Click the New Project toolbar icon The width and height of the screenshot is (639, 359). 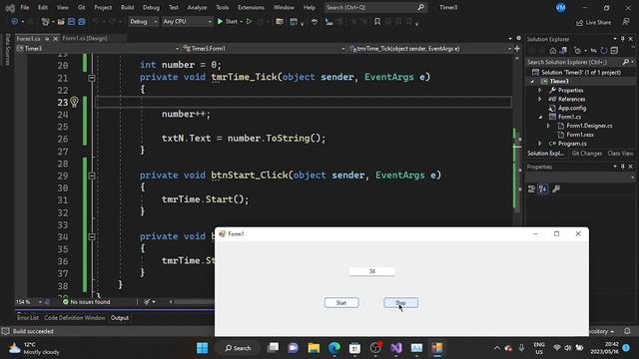click(x=46, y=22)
